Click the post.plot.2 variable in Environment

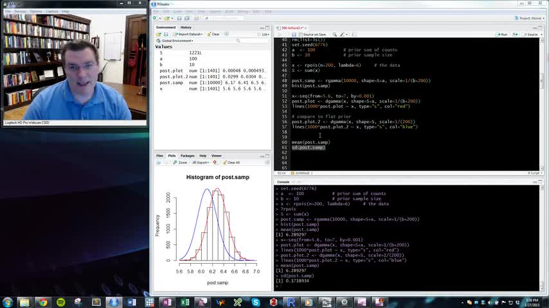coord(213,76)
